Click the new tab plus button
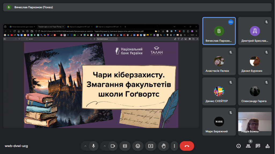Image resolution: width=275 pixels, height=154 pixels. pyautogui.click(x=125, y=27)
